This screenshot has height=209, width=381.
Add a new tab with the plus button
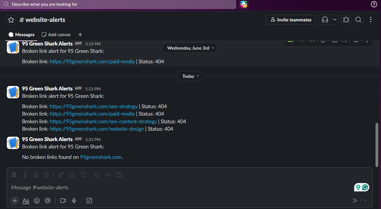point(80,35)
